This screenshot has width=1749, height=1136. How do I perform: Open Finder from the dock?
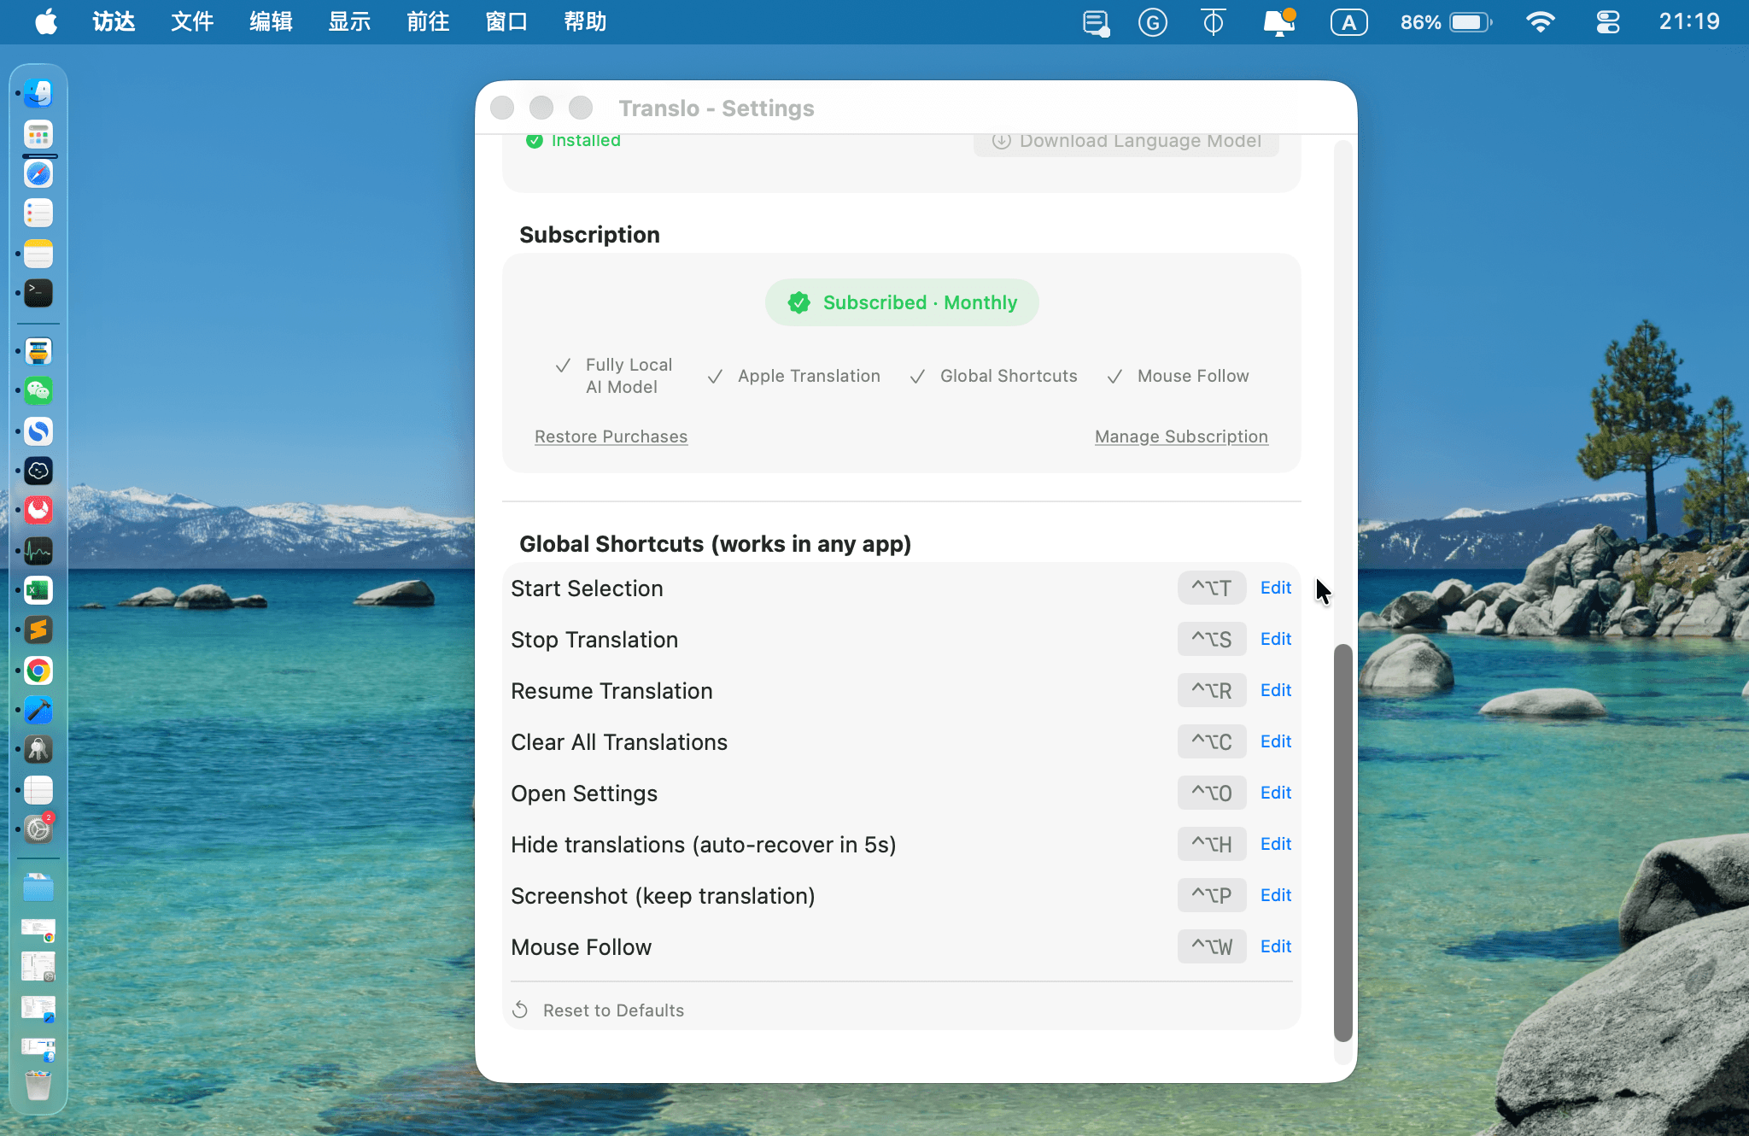(x=38, y=93)
